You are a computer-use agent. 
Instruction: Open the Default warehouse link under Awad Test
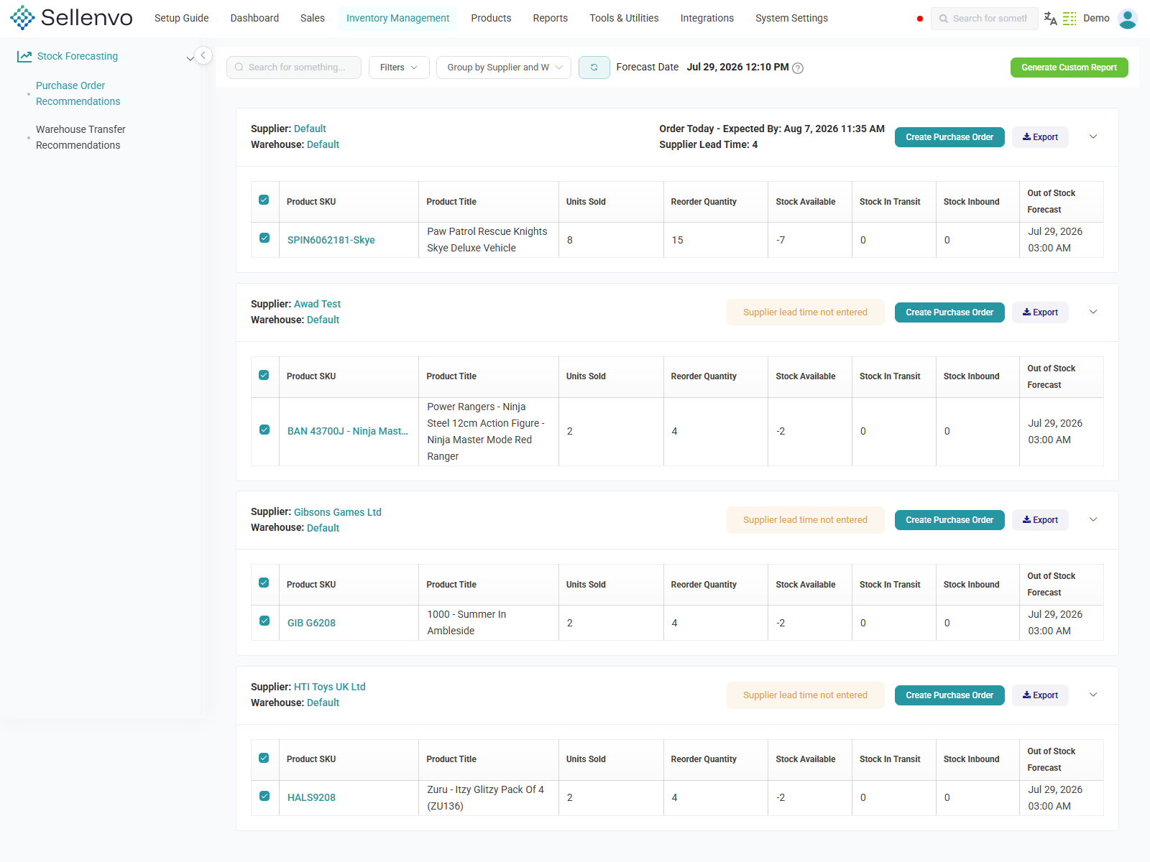pyautogui.click(x=323, y=320)
